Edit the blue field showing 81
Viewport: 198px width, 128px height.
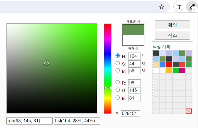[134, 98]
